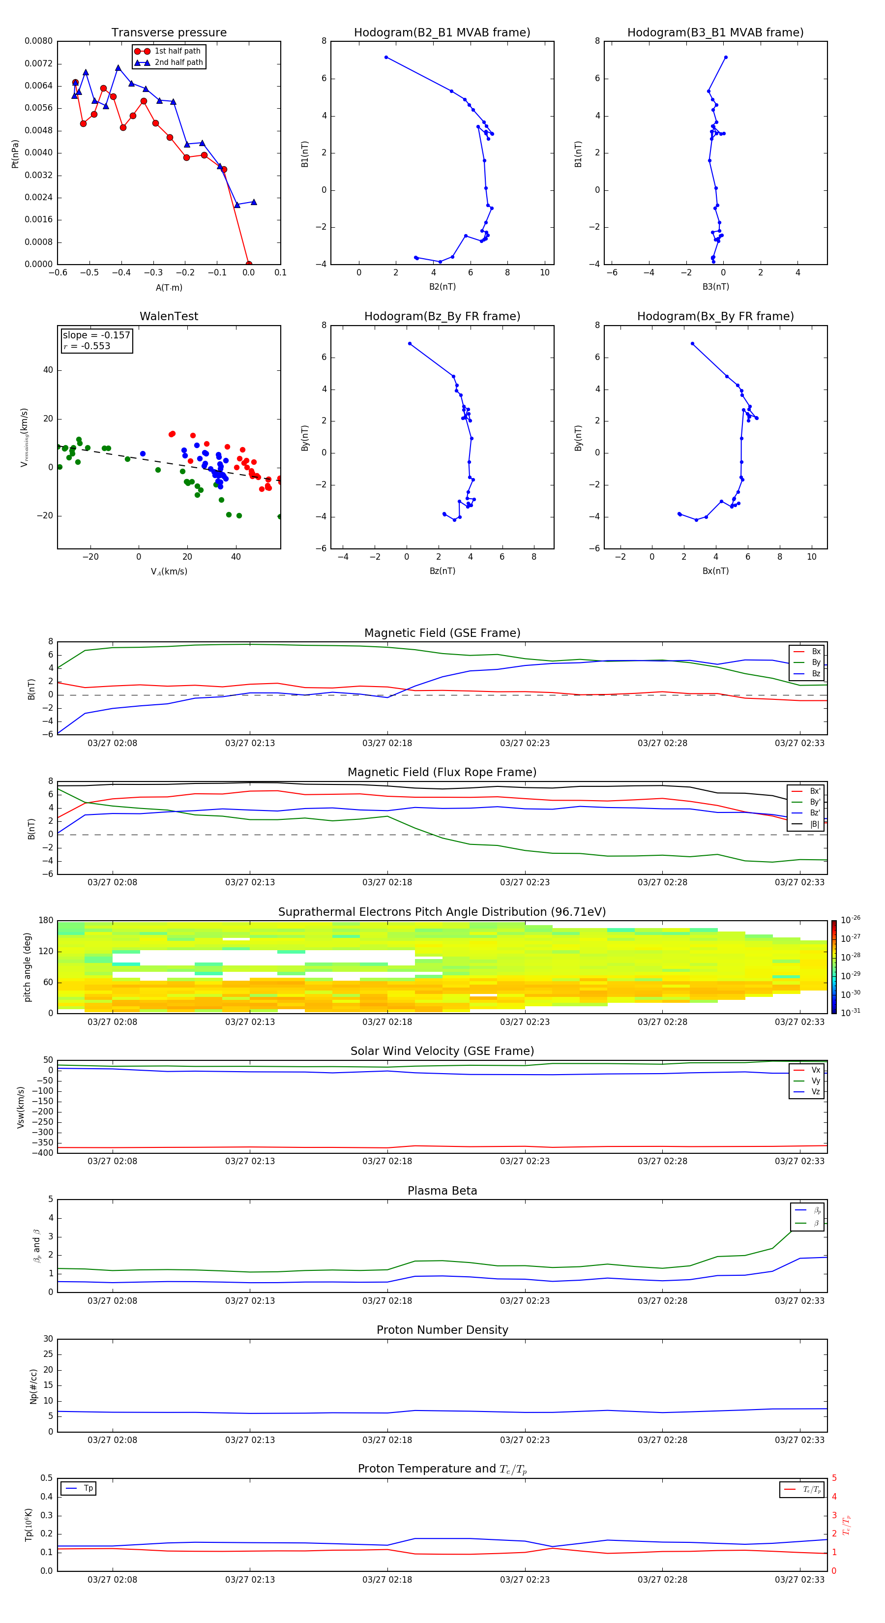Click the WalenTest slope and r text box
Viewport: 885px width, 1623px height.
click(x=96, y=340)
